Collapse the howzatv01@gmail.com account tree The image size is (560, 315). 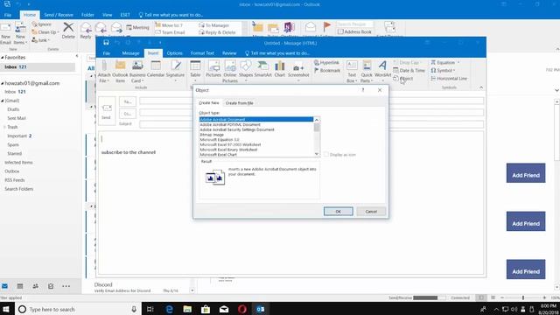tap(3, 83)
